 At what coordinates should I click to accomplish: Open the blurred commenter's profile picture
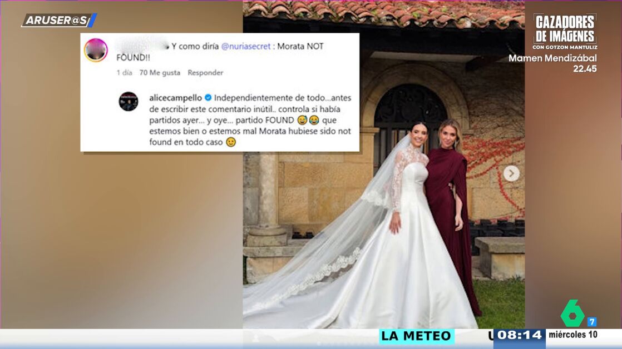96,51
